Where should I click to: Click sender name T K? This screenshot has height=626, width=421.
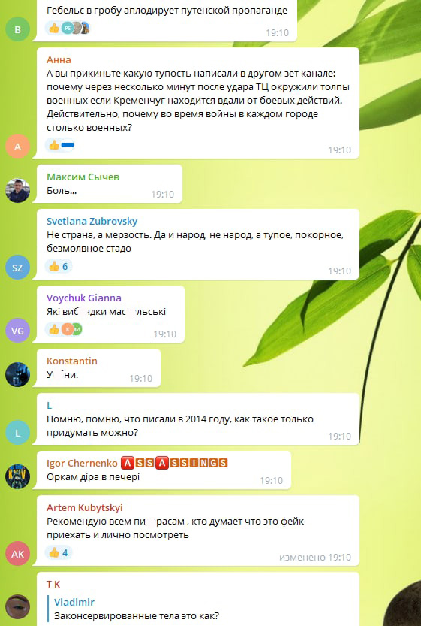pyautogui.click(x=53, y=585)
